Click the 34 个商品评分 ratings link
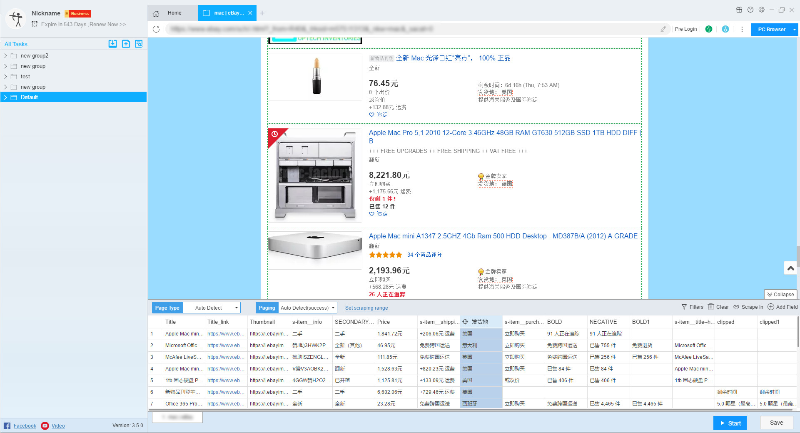Screen dimensions: 800x433 click(424, 255)
